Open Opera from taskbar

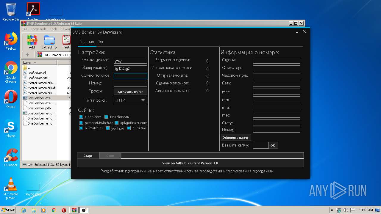click(x=64, y=210)
